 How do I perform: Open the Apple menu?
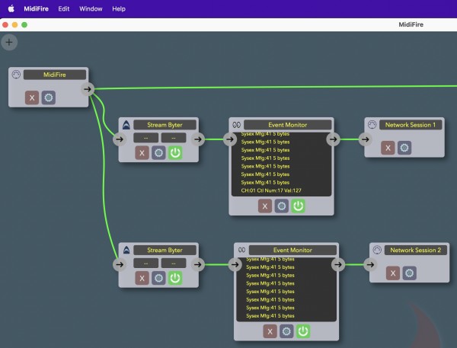coord(11,8)
